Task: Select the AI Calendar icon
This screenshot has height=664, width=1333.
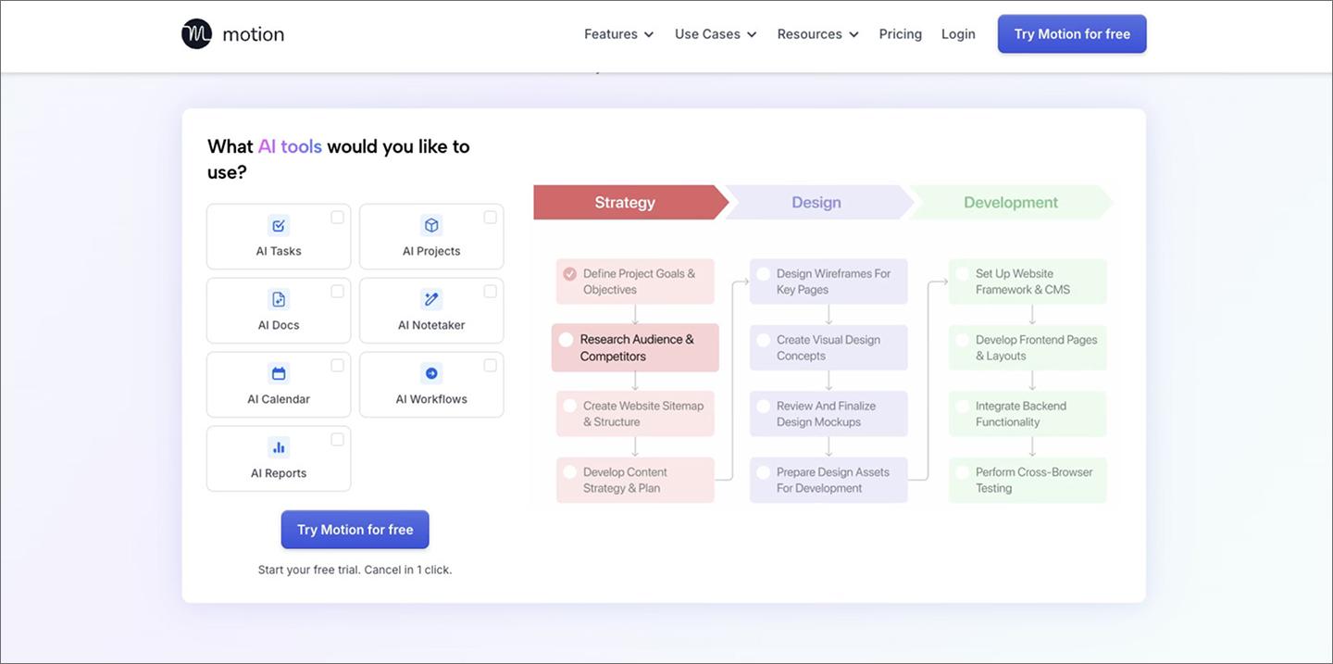Action: pos(278,372)
